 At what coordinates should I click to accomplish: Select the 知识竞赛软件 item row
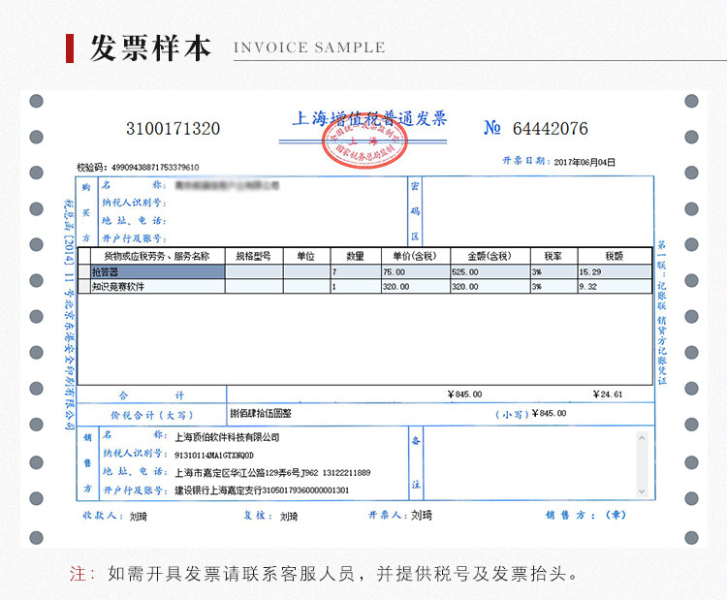[155, 287]
